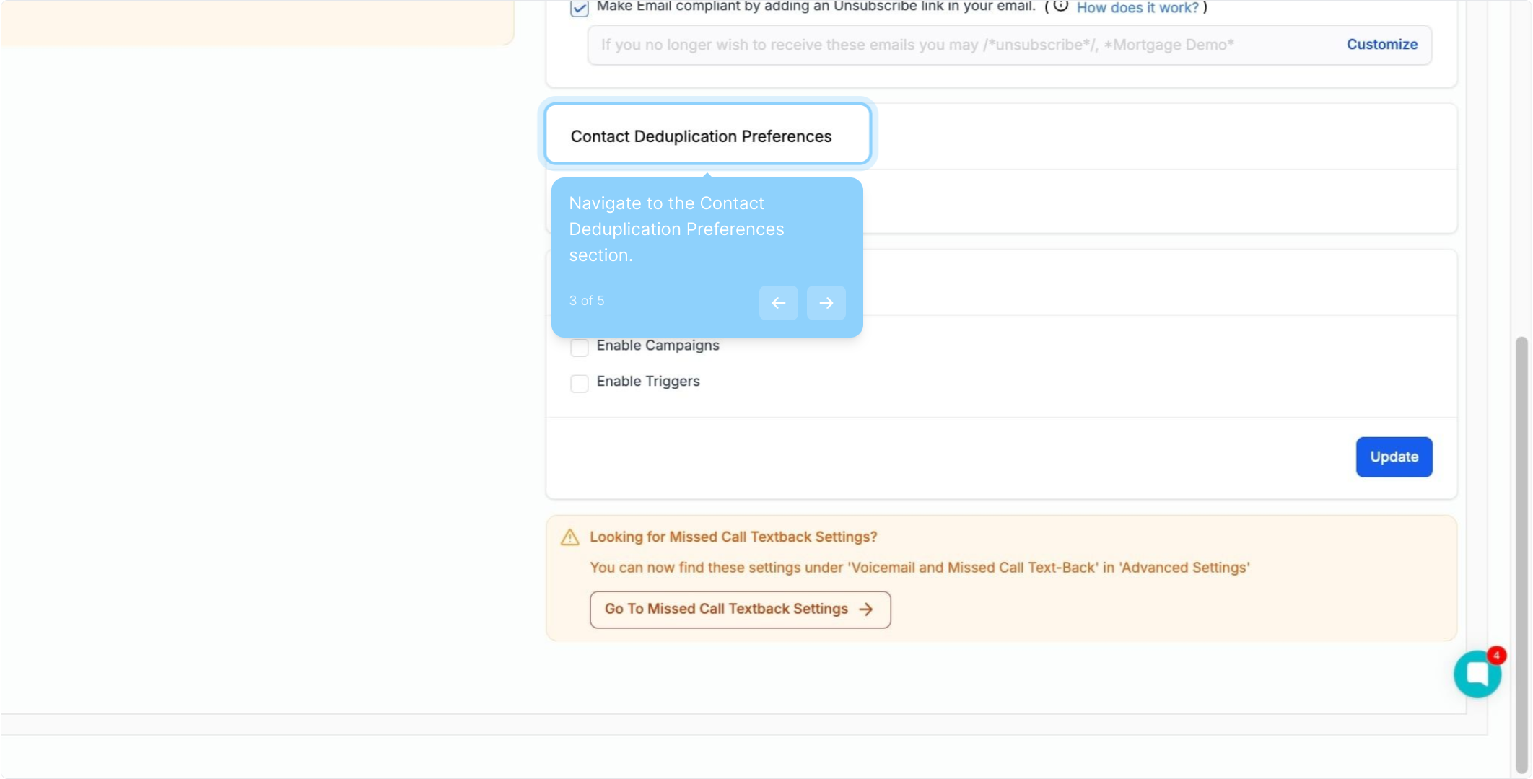This screenshot has height=779, width=1533.
Task: Click the warning triangle icon in Missed Call notice
Action: (570, 537)
